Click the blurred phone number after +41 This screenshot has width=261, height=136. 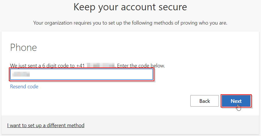click(100, 66)
